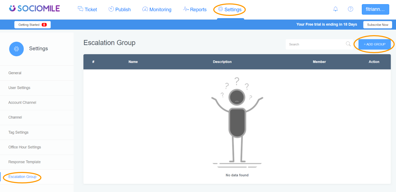396x192 pixels.
Task: Click the Sociomile logo
Action: [34, 9]
